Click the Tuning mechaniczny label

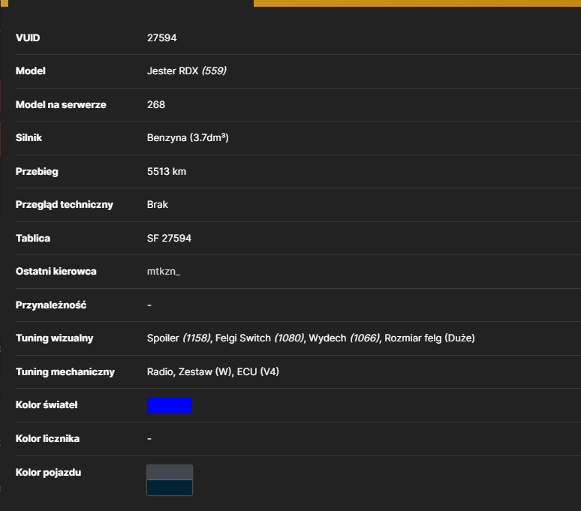click(x=65, y=371)
